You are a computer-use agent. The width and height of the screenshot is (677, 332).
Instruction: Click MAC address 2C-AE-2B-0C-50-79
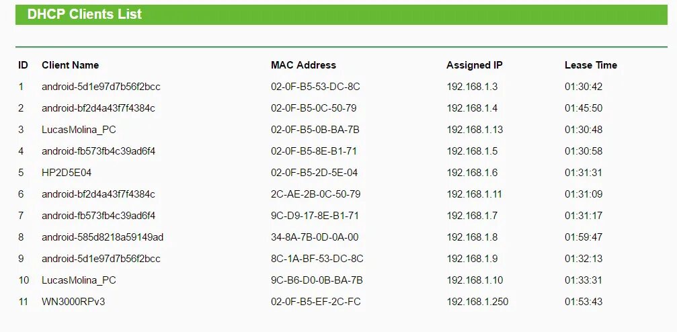point(315,194)
